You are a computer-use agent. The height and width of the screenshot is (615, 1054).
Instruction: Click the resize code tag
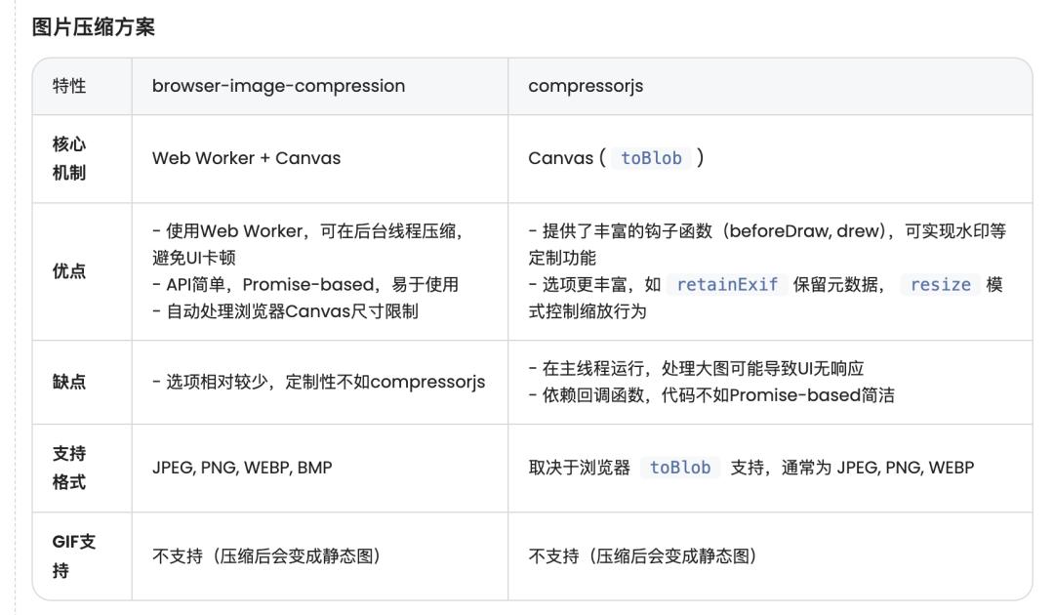940,284
